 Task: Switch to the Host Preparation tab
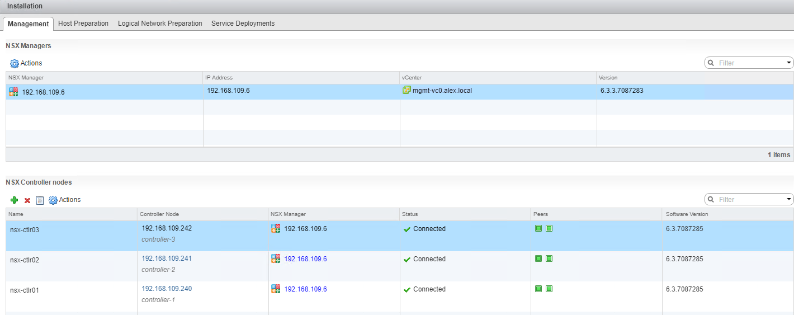[x=83, y=23]
